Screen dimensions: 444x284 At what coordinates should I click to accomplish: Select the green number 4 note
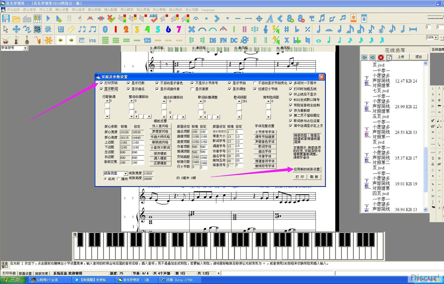(x=147, y=29)
